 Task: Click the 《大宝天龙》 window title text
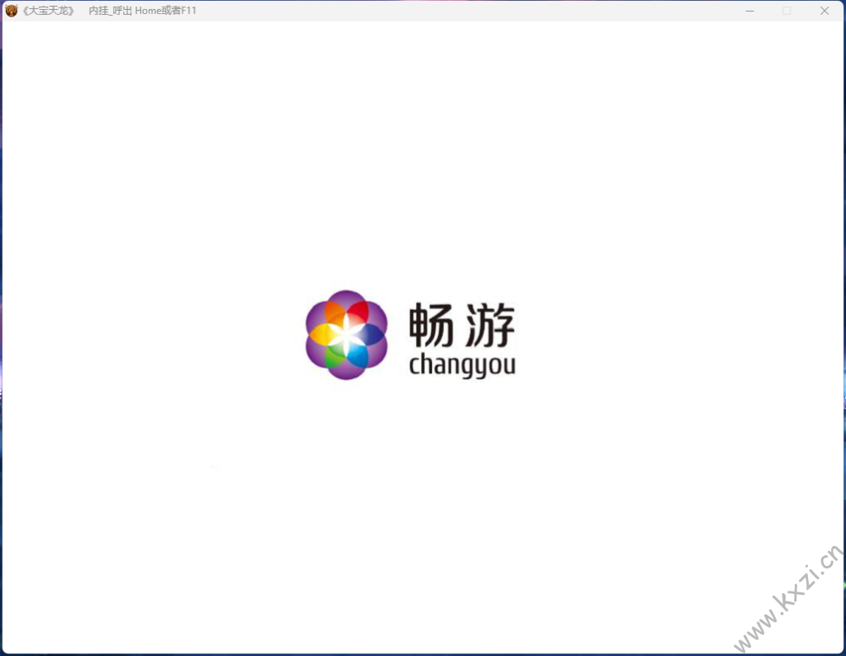click(x=48, y=11)
